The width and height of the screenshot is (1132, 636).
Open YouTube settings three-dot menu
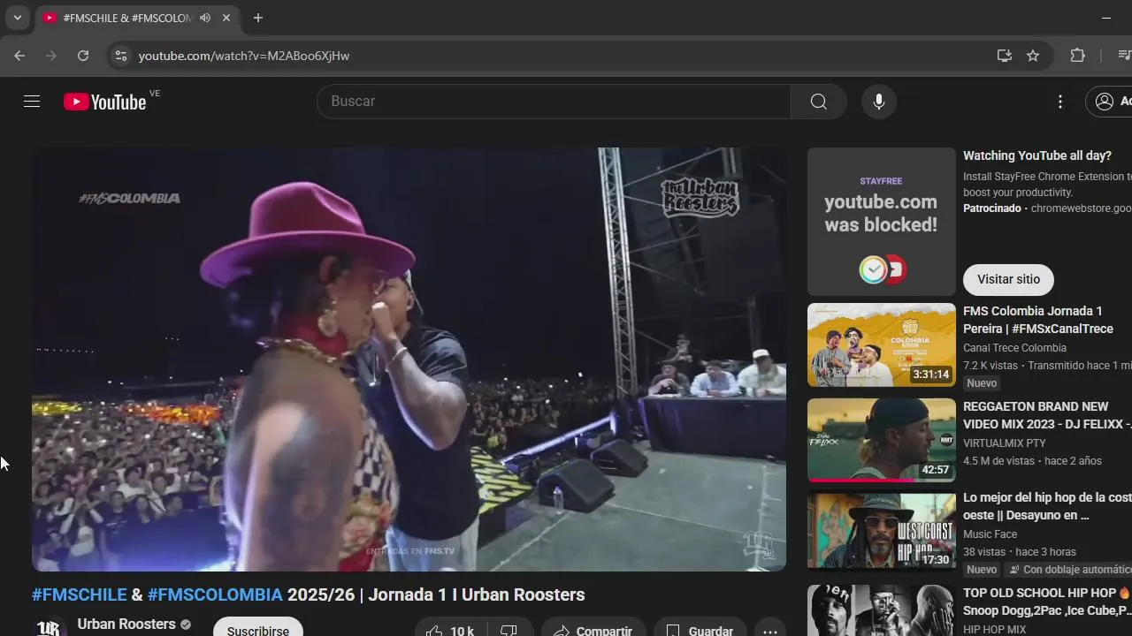(1060, 102)
